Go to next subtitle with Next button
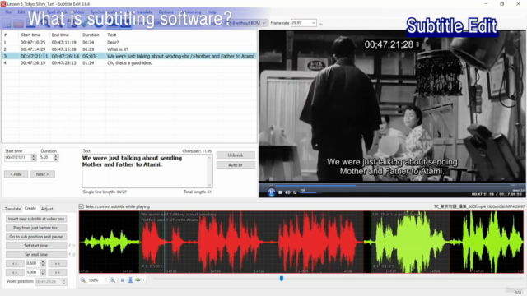Screen dimensions: 527x296 (x=42, y=174)
